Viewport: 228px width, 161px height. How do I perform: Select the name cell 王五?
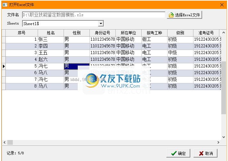click(x=51, y=53)
